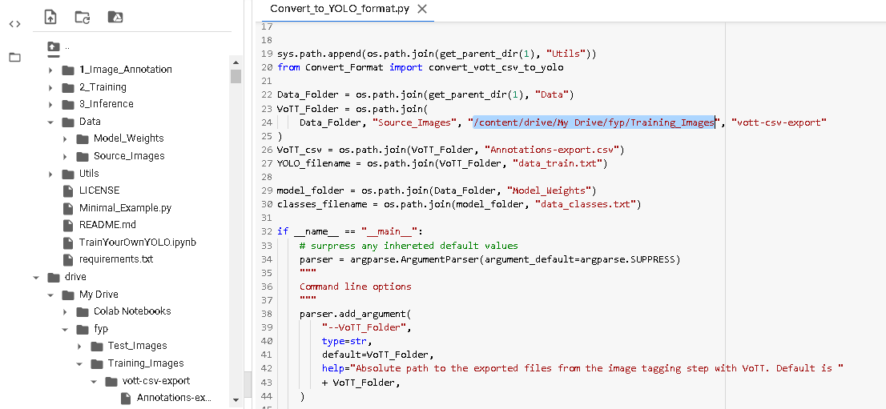Click the Refresh folder icon
Viewport: 886px width, 409px height.
point(83,17)
